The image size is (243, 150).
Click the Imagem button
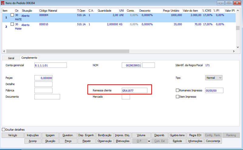50,135
